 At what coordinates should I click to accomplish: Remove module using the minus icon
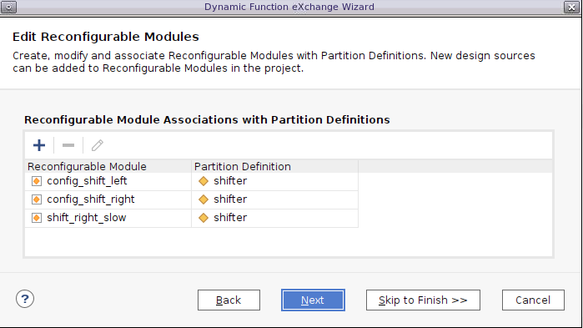68,145
